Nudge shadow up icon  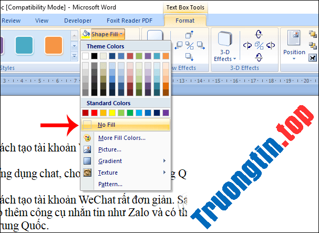pyautogui.click(x=189, y=34)
